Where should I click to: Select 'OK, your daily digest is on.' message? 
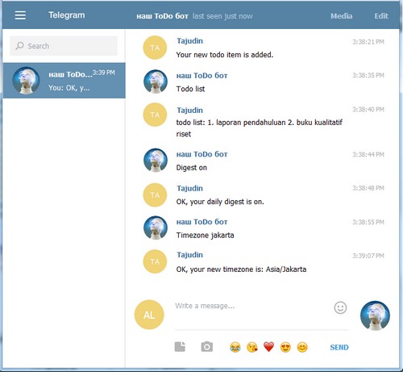click(220, 202)
